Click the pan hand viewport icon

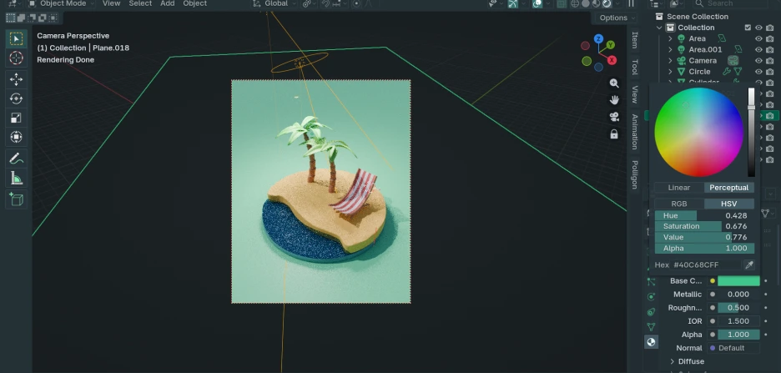coord(614,100)
